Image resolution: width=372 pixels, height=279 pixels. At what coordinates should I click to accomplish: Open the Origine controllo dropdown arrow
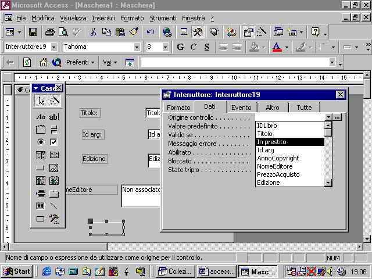tap(328, 117)
